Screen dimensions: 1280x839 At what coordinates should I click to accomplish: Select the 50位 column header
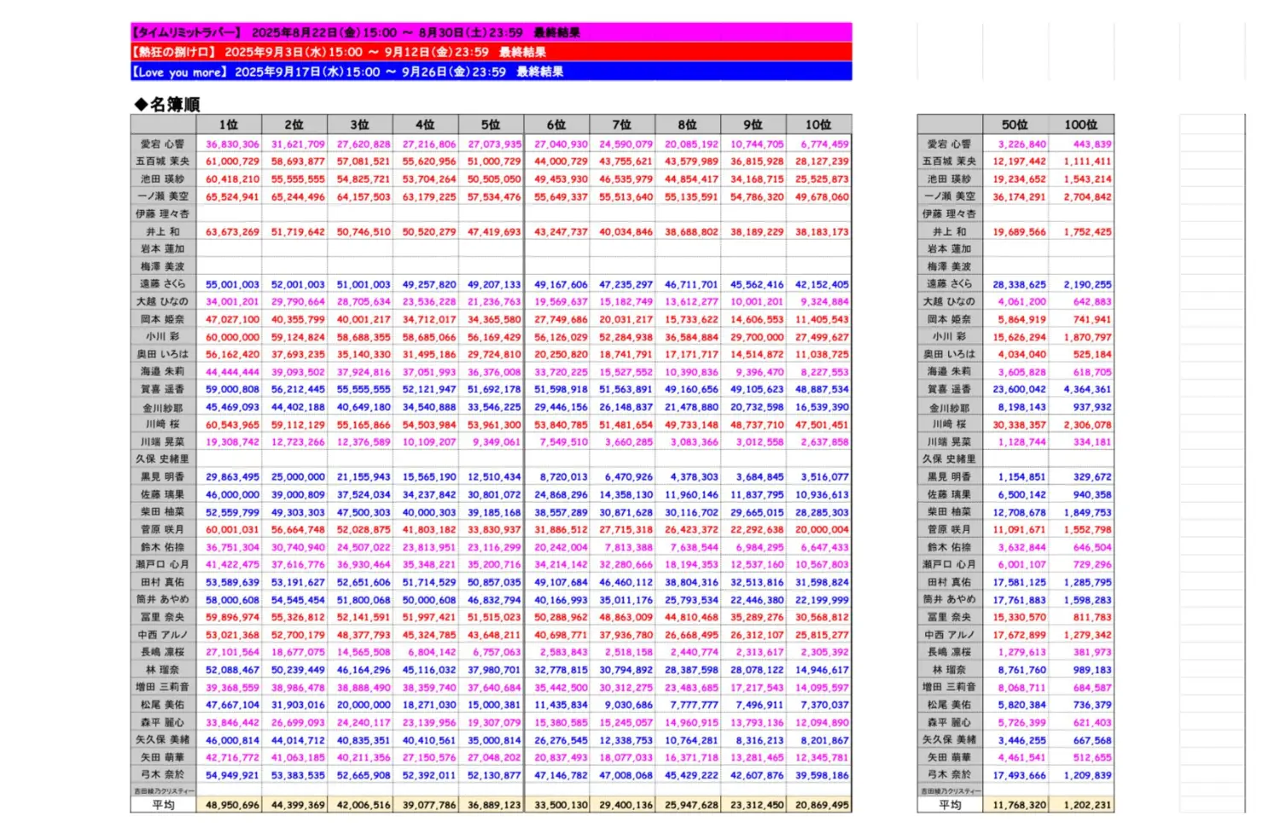coord(1015,125)
